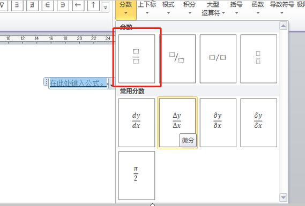This screenshot has width=305, height=206.
Task: Select the linear fraction template
Action: pyautogui.click(x=218, y=59)
